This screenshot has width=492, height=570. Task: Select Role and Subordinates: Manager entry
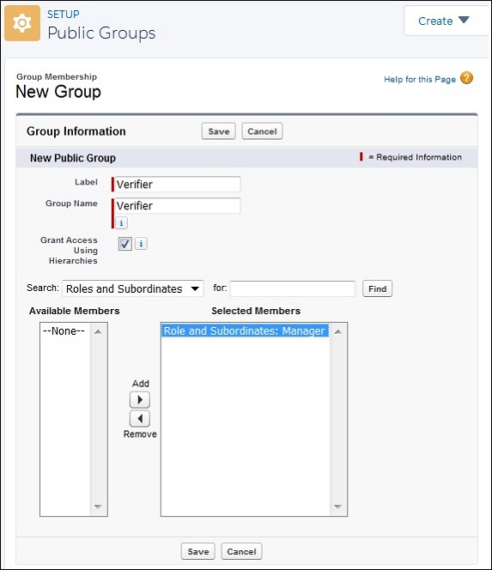(245, 330)
